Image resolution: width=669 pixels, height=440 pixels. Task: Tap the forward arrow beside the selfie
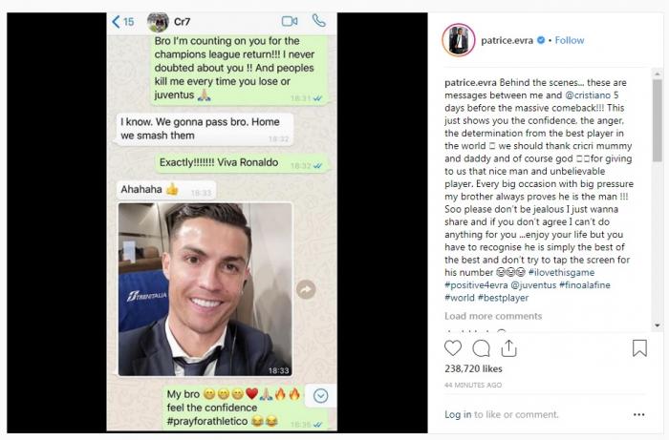click(306, 290)
